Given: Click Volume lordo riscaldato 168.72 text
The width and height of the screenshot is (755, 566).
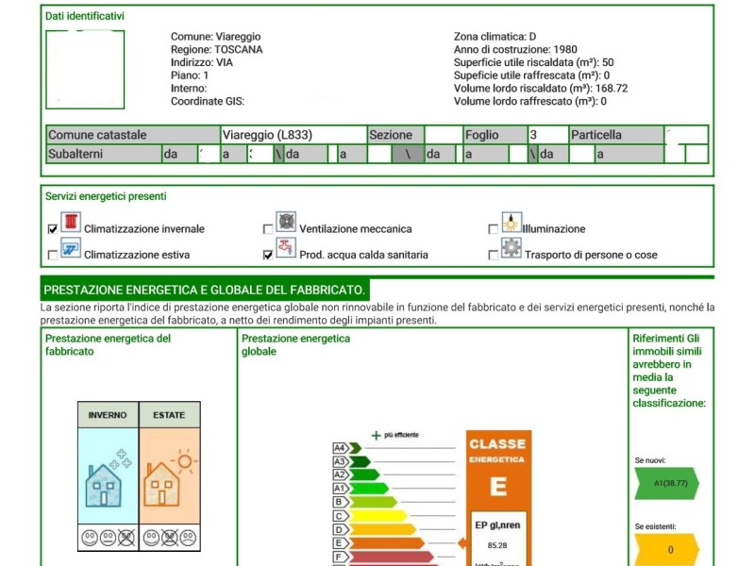Looking at the screenshot, I should (541, 89).
